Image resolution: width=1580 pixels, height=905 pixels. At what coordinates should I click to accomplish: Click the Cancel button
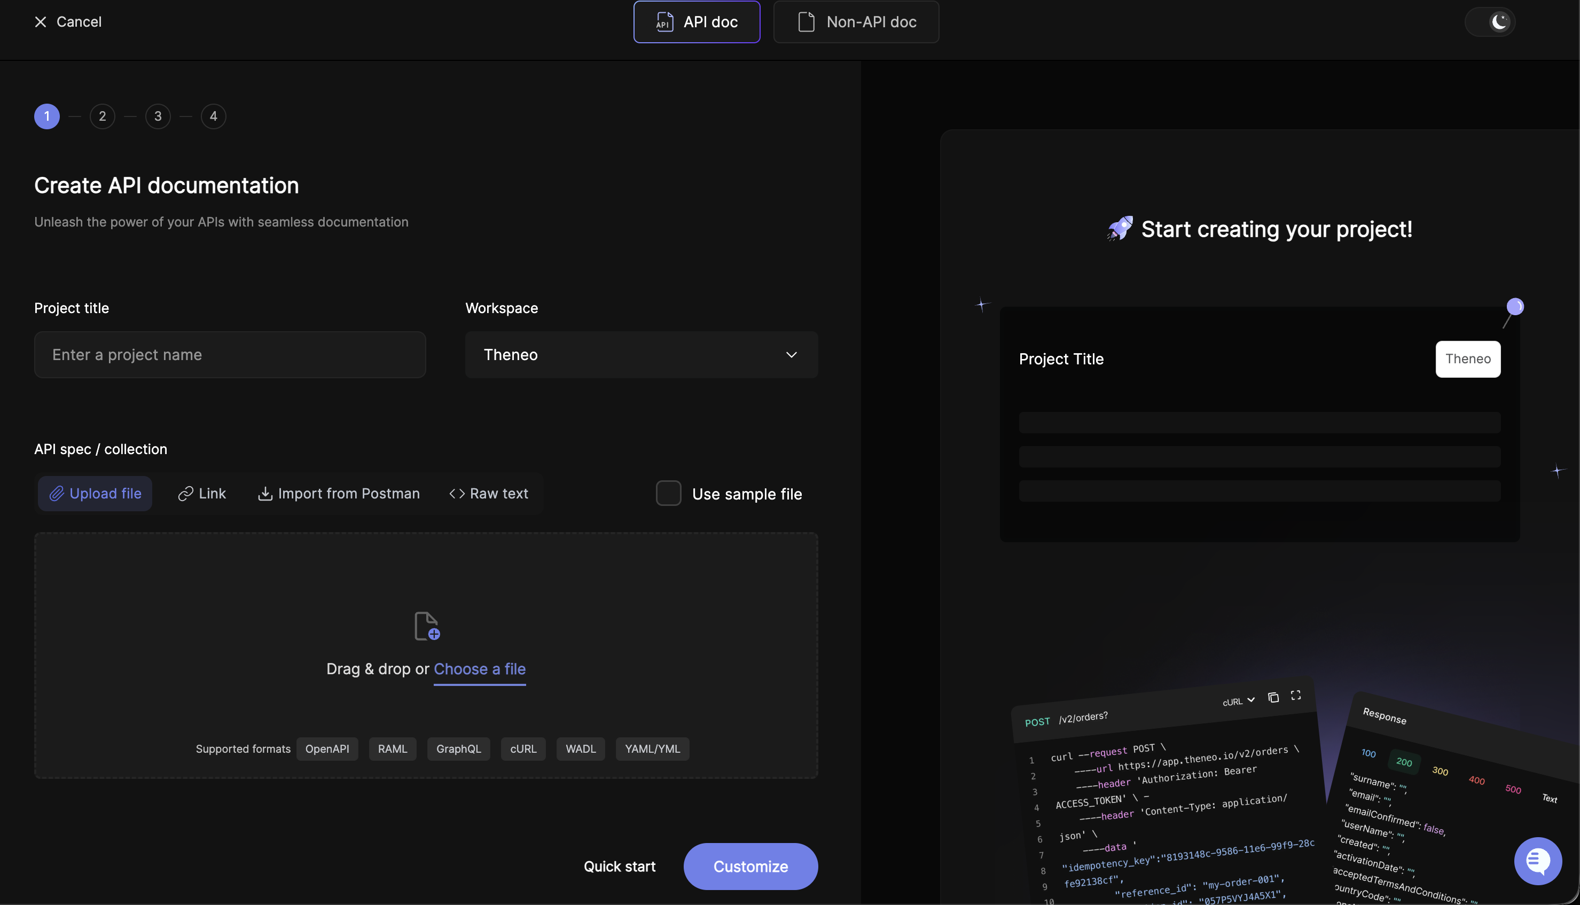point(68,22)
